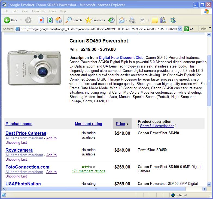Open the USAPhotoNation merchant link
213x199 pixels.
point(23,184)
